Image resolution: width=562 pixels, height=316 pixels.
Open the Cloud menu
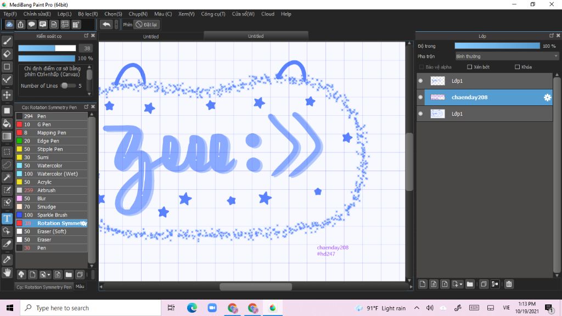pos(268,14)
